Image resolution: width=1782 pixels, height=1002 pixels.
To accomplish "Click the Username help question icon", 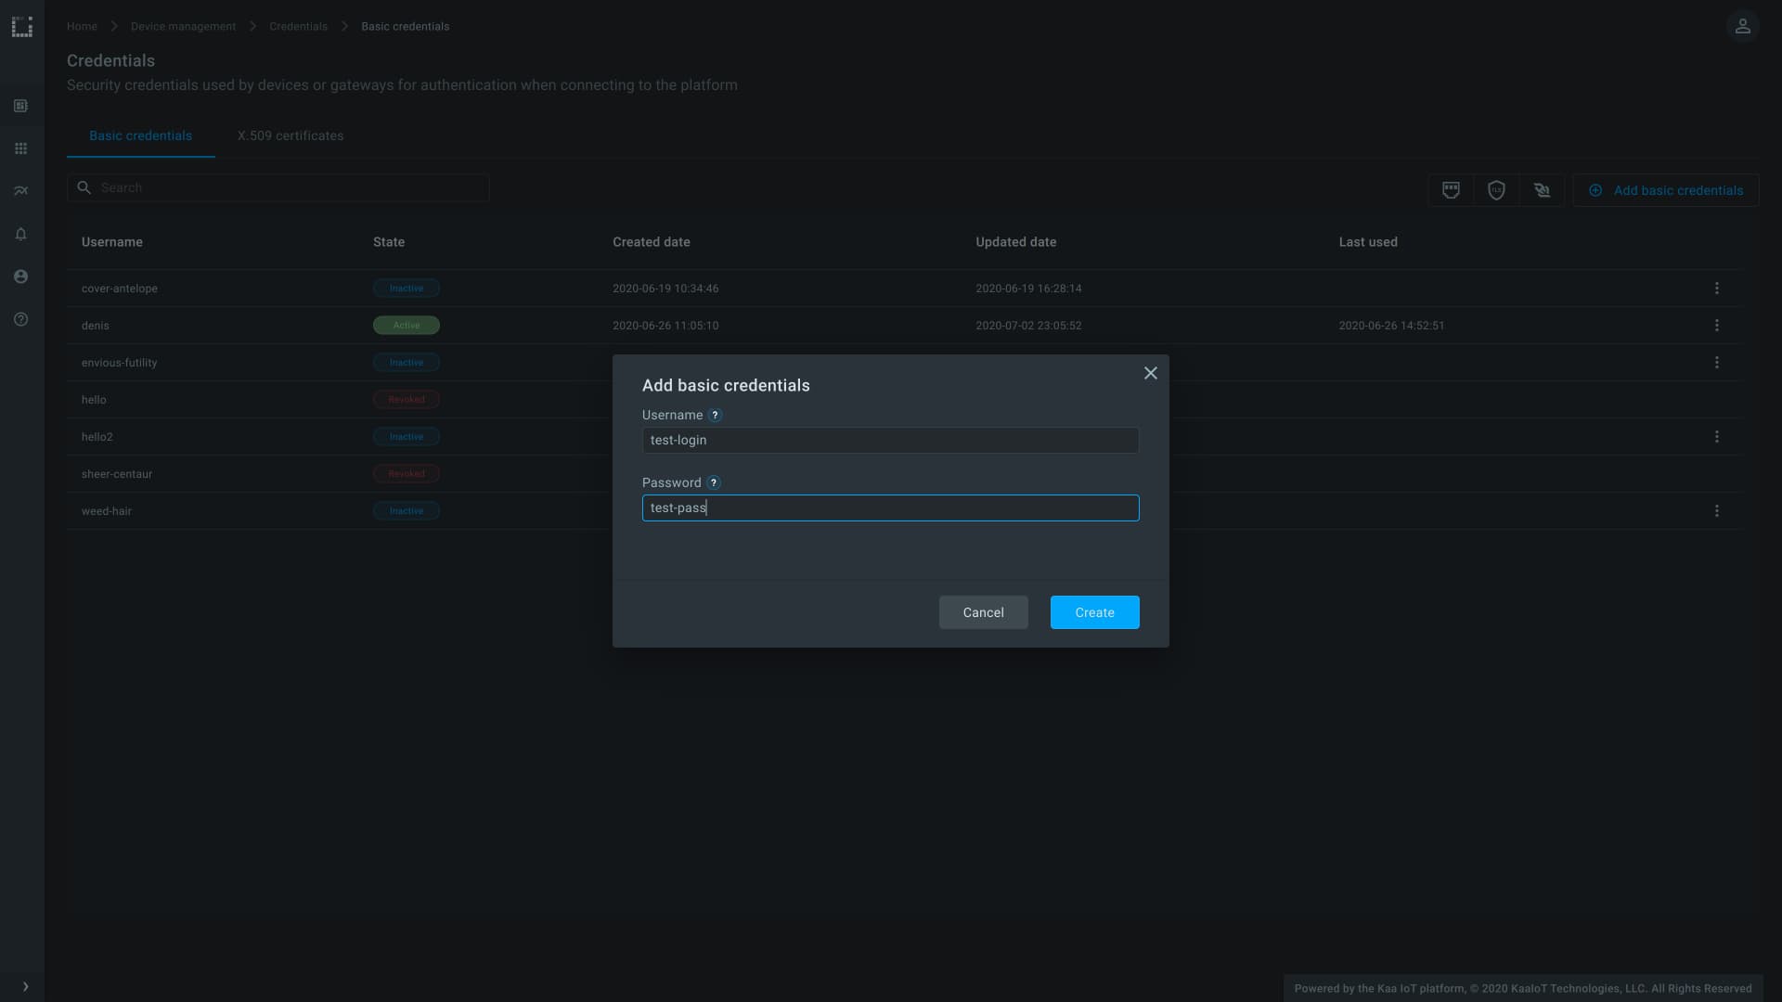I will [715, 416].
